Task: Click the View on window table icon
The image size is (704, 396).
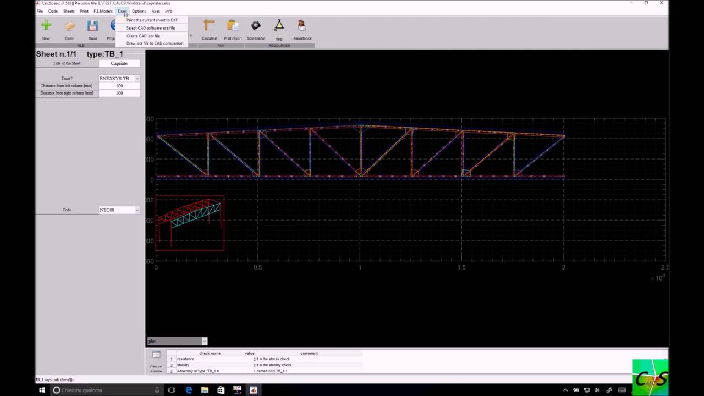Action: [x=156, y=355]
